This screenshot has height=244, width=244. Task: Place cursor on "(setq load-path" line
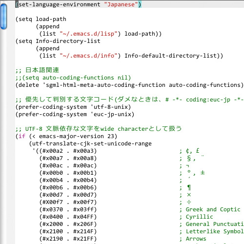pyautogui.click(x=41, y=19)
